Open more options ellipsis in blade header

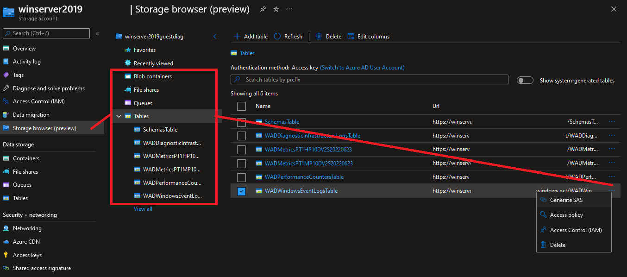tap(289, 9)
